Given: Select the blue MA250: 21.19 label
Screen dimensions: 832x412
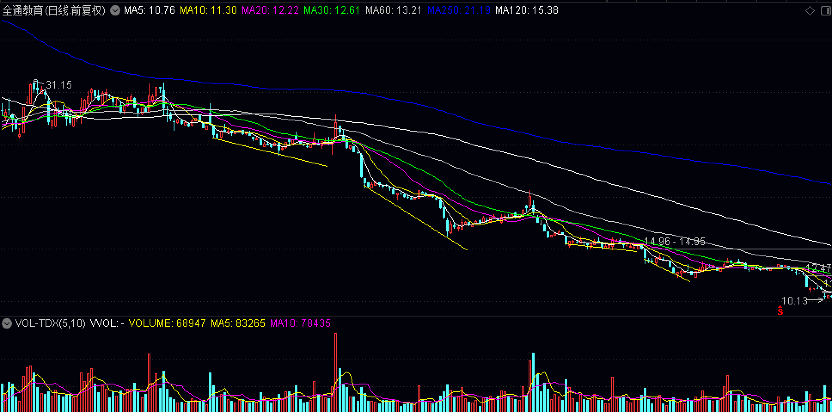Looking at the screenshot, I should tap(459, 10).
